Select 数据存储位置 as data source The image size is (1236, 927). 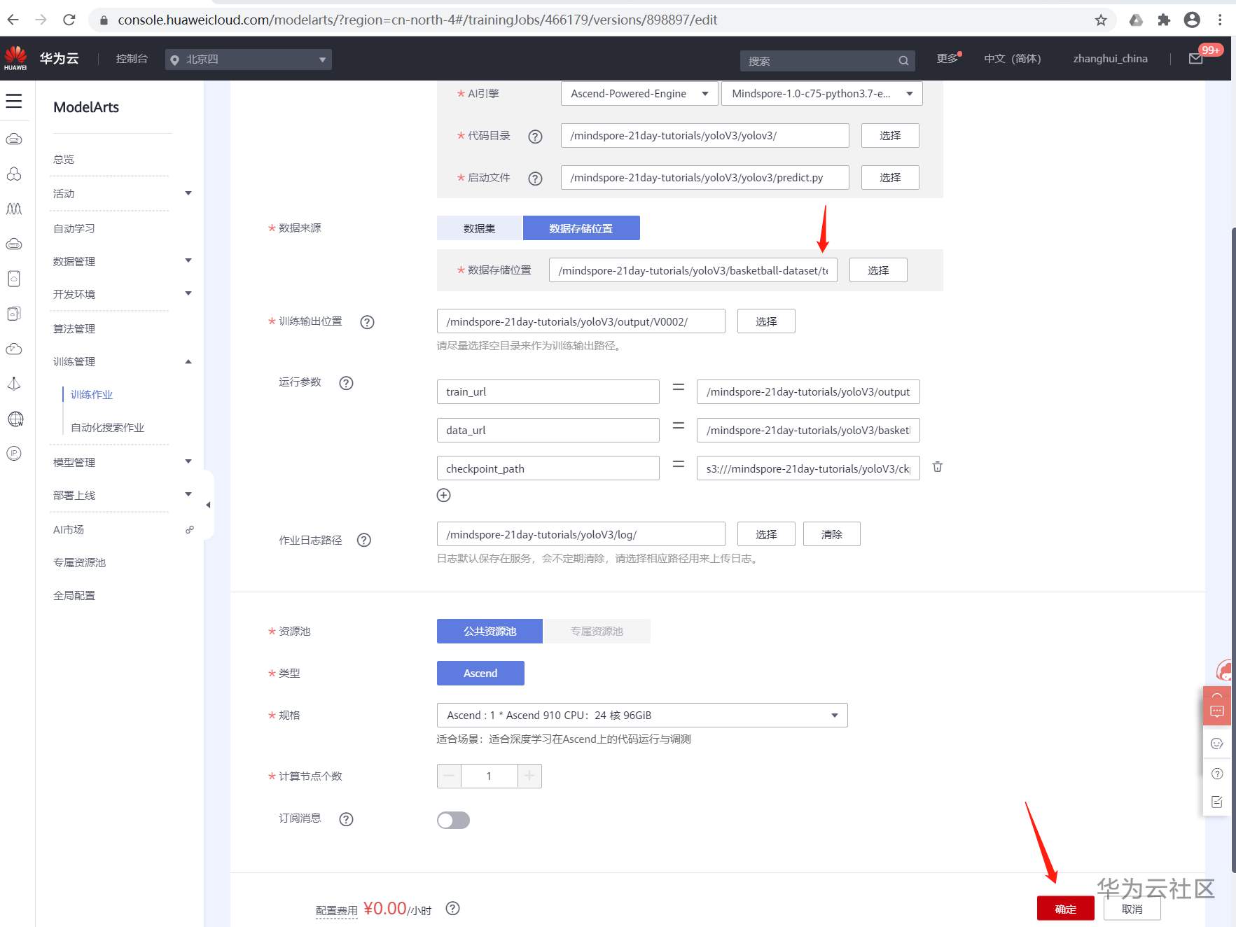581,228
